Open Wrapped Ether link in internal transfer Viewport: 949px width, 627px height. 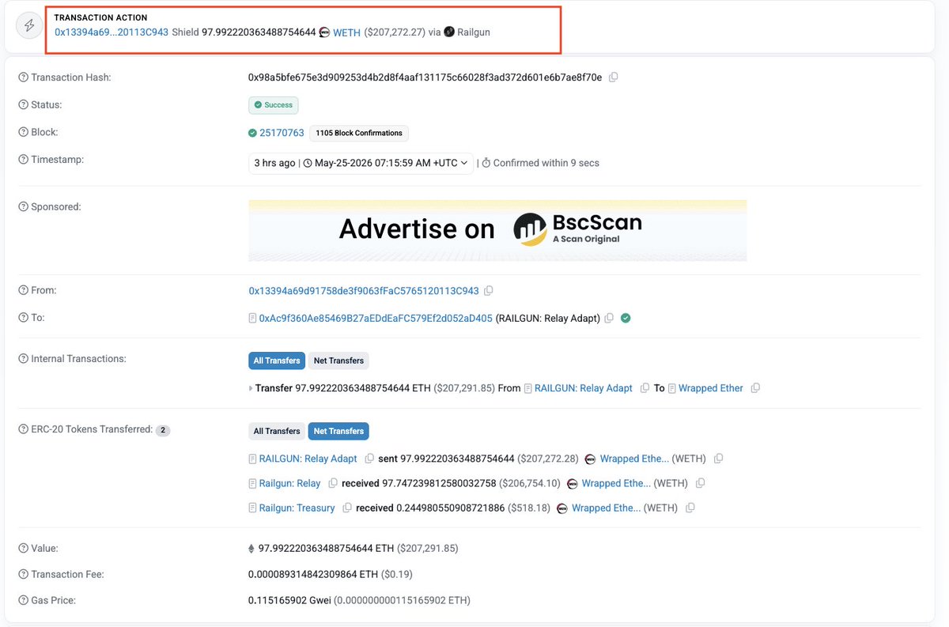point(711,388)
